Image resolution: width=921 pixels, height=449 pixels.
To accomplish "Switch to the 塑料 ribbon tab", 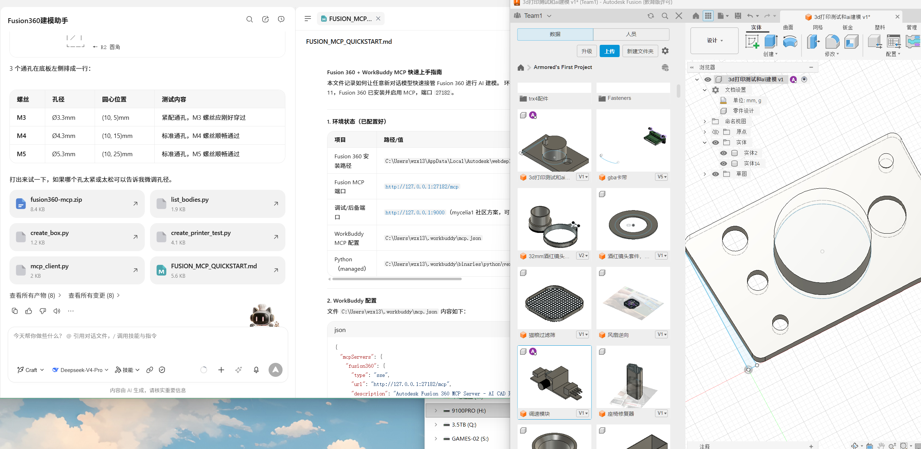I will 880,28.
